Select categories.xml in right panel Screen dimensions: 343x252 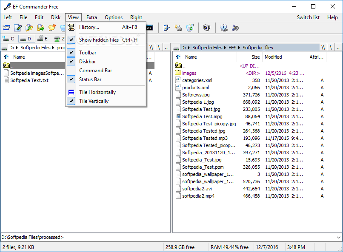197,80
